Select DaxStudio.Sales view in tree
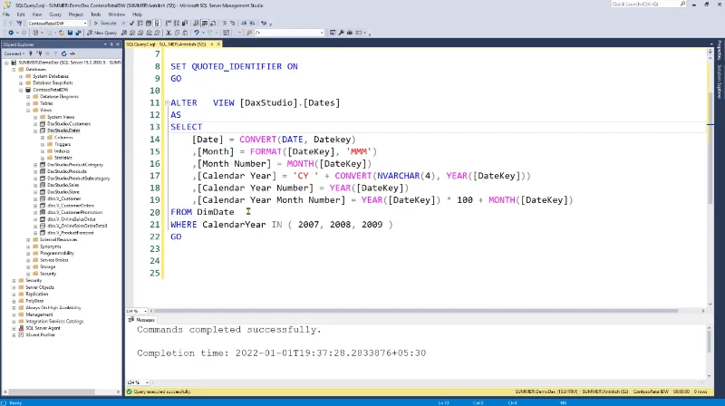Viewport: 725px width, 406px height. click(63, 185)
